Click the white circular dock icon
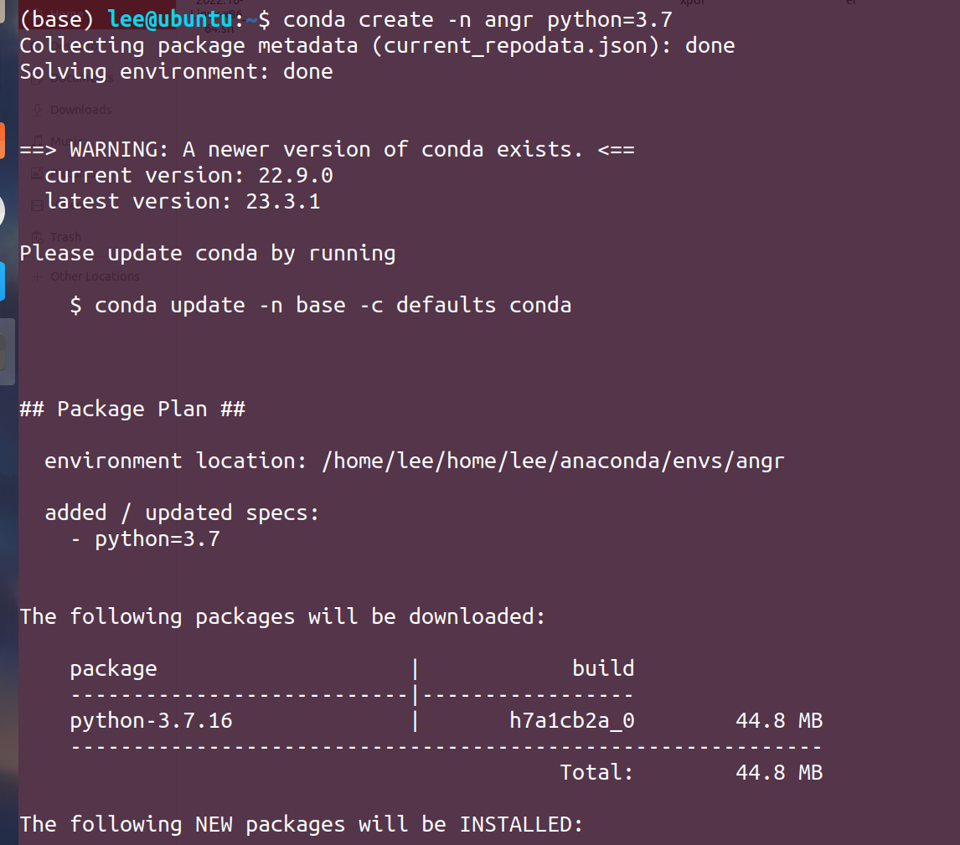This screenshot has width=960, height=845. (2, 211)
